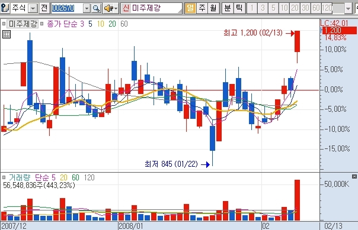Click small square before 거래량 legend
358x230 pixels.
pyautogui.click(x=4, y=177)
